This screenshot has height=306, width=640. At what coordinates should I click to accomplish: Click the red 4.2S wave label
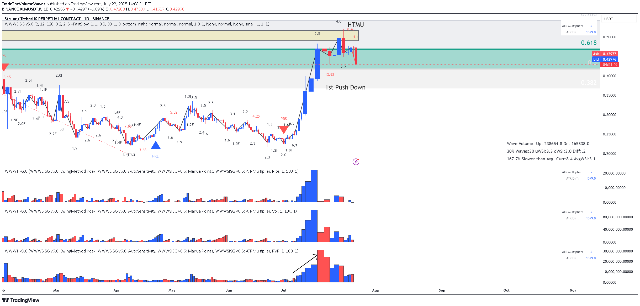(256, 116)
